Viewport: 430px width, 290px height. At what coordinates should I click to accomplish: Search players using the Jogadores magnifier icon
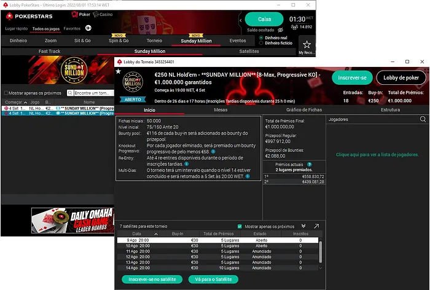[x=423, y=119]
